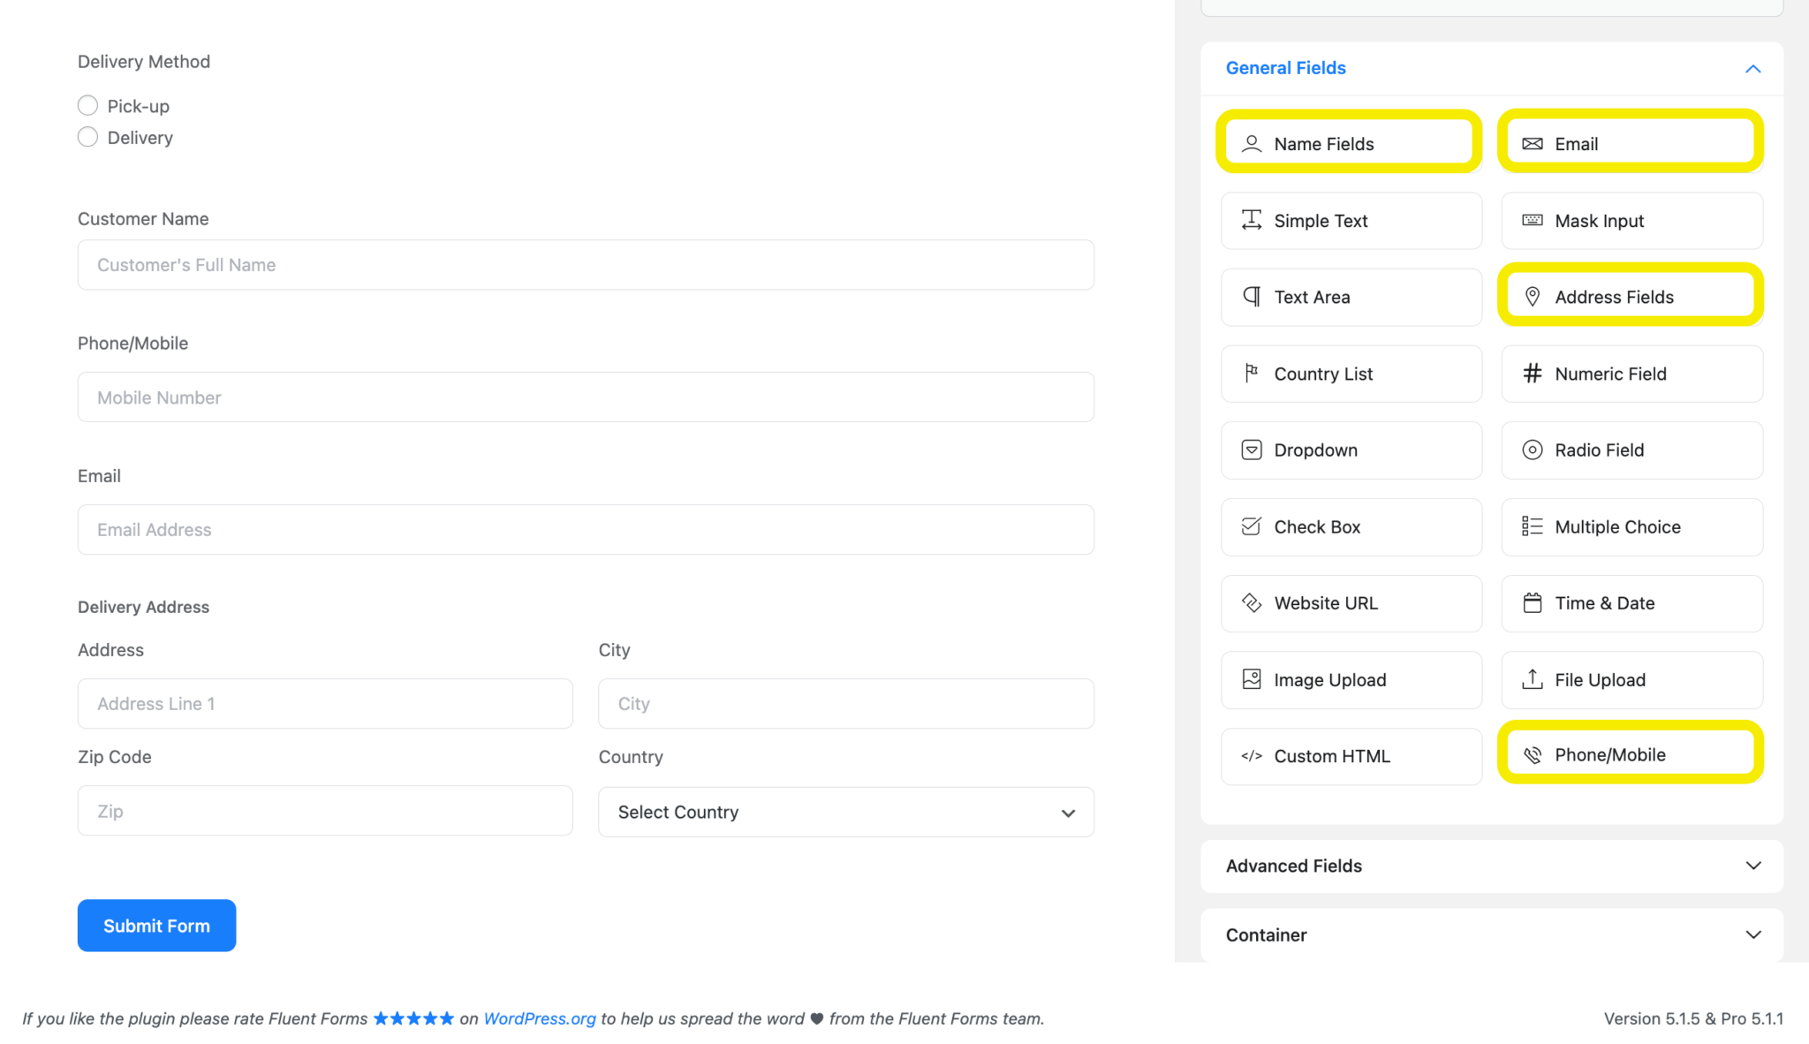Select the Address Fields map pin icon
This screenshot has height=1044, width=1809.
click(x=1532, y=297)
